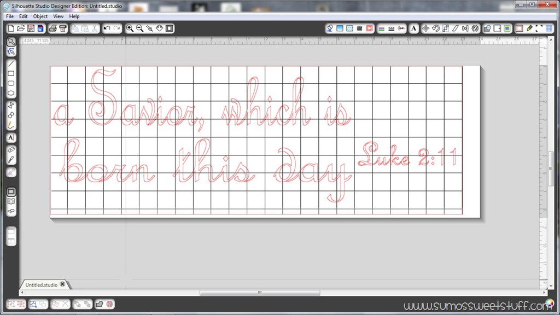This screenshot has width=560, height=315.
Task: Open the Move panel
Action: click(425, 28)
